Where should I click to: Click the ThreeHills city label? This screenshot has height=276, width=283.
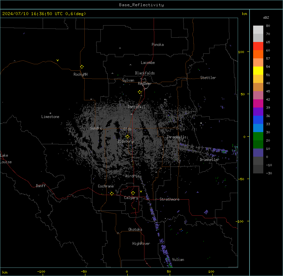coord(176,137)
